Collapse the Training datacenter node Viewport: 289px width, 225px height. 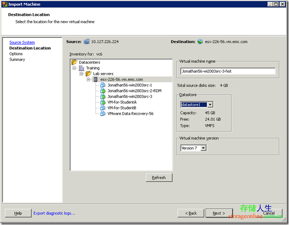[74, 68]
